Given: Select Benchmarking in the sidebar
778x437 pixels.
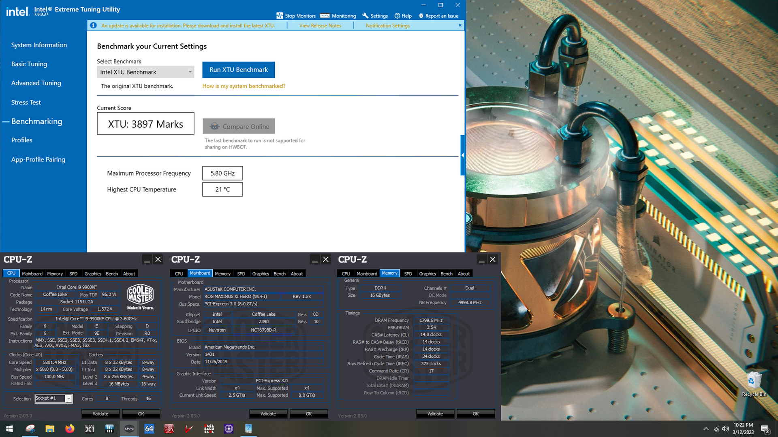Looking at the screenshot, I should [x=37, y=121].
